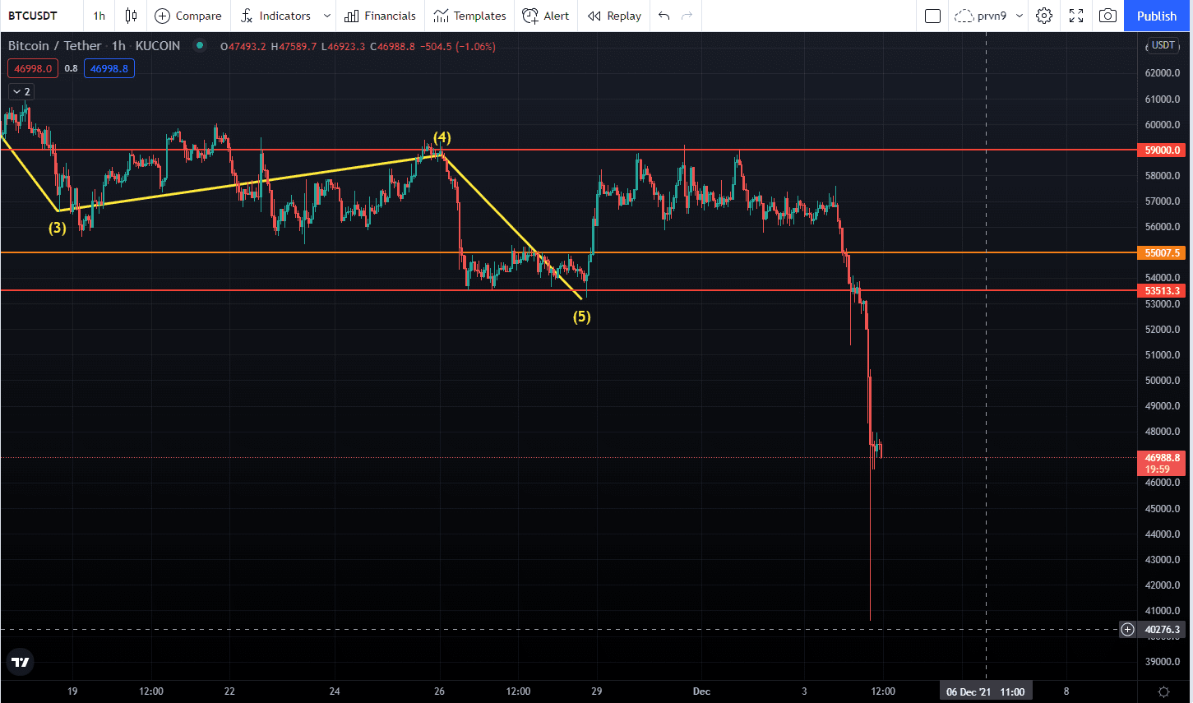
Task: Toggle the bottom-right axis scale settings
Action: [x=1163, y=691]
